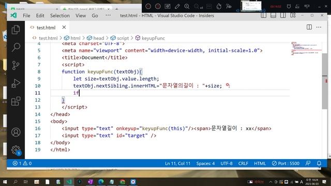The height and width of the screenshot is (186, 331).
Task: Change encoding via UTF-8 status item
Action: [227, 163]
